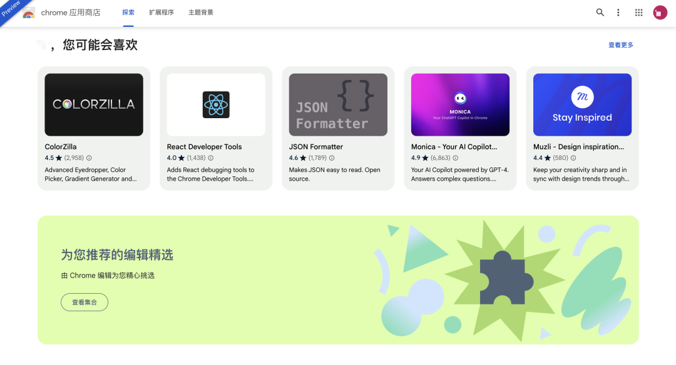Click the 由 Chrome 编辑为您精心挑选 subtitle

[108, 276]
